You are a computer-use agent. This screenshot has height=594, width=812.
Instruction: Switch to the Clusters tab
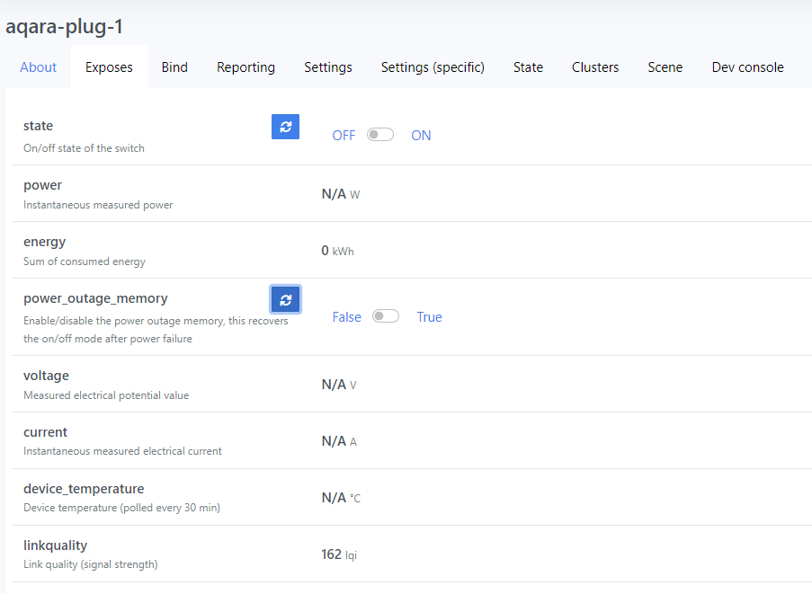(595, 67)
